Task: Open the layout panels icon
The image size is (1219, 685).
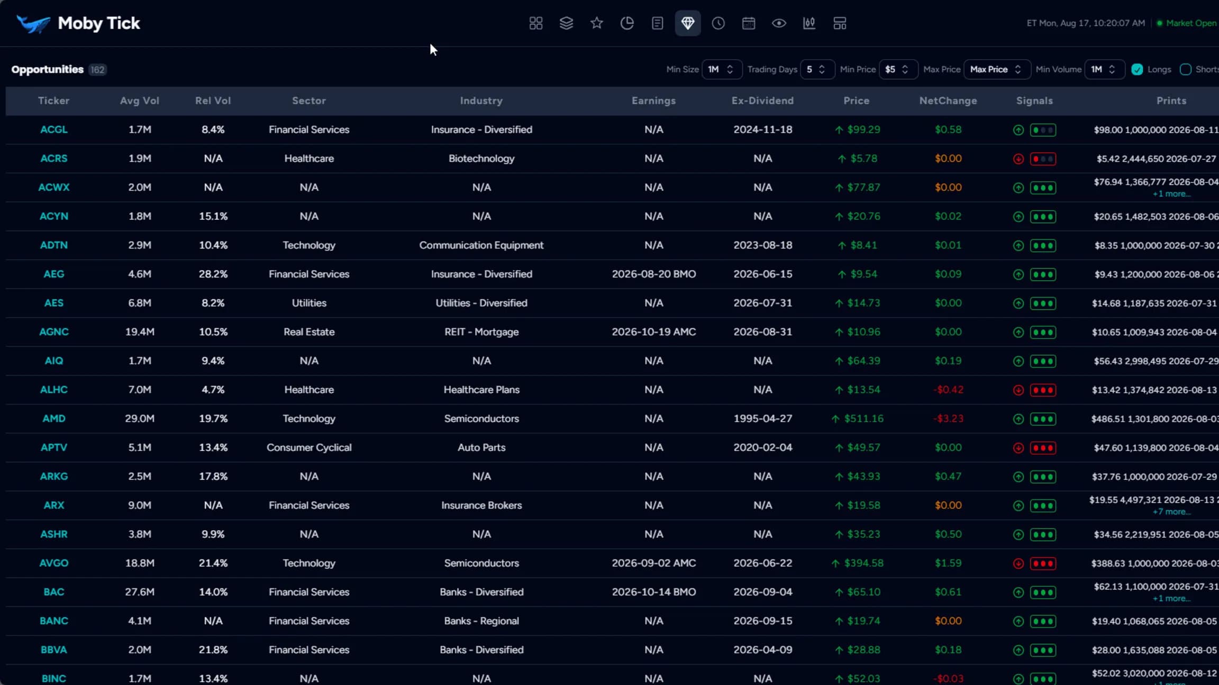Action: coord(840,23)
